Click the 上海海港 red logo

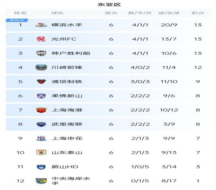41,110
